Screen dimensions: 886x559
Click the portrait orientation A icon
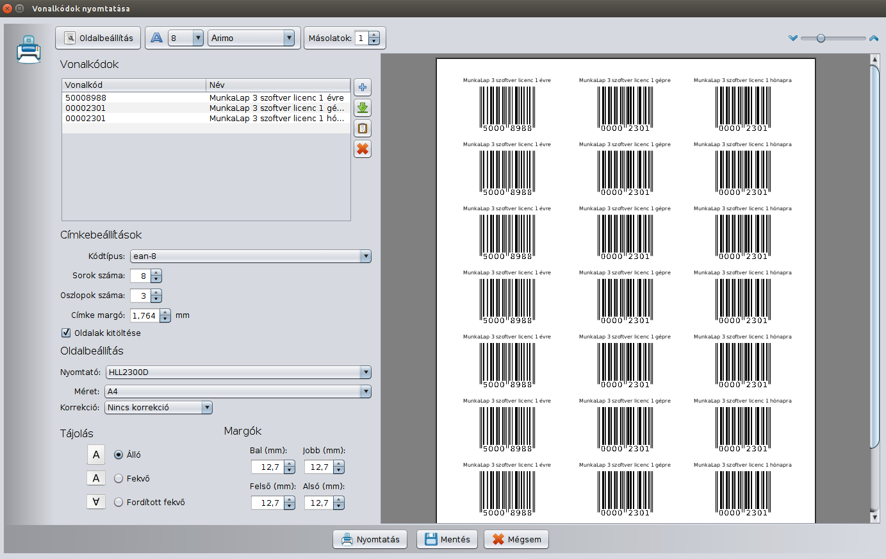(96, 455)
